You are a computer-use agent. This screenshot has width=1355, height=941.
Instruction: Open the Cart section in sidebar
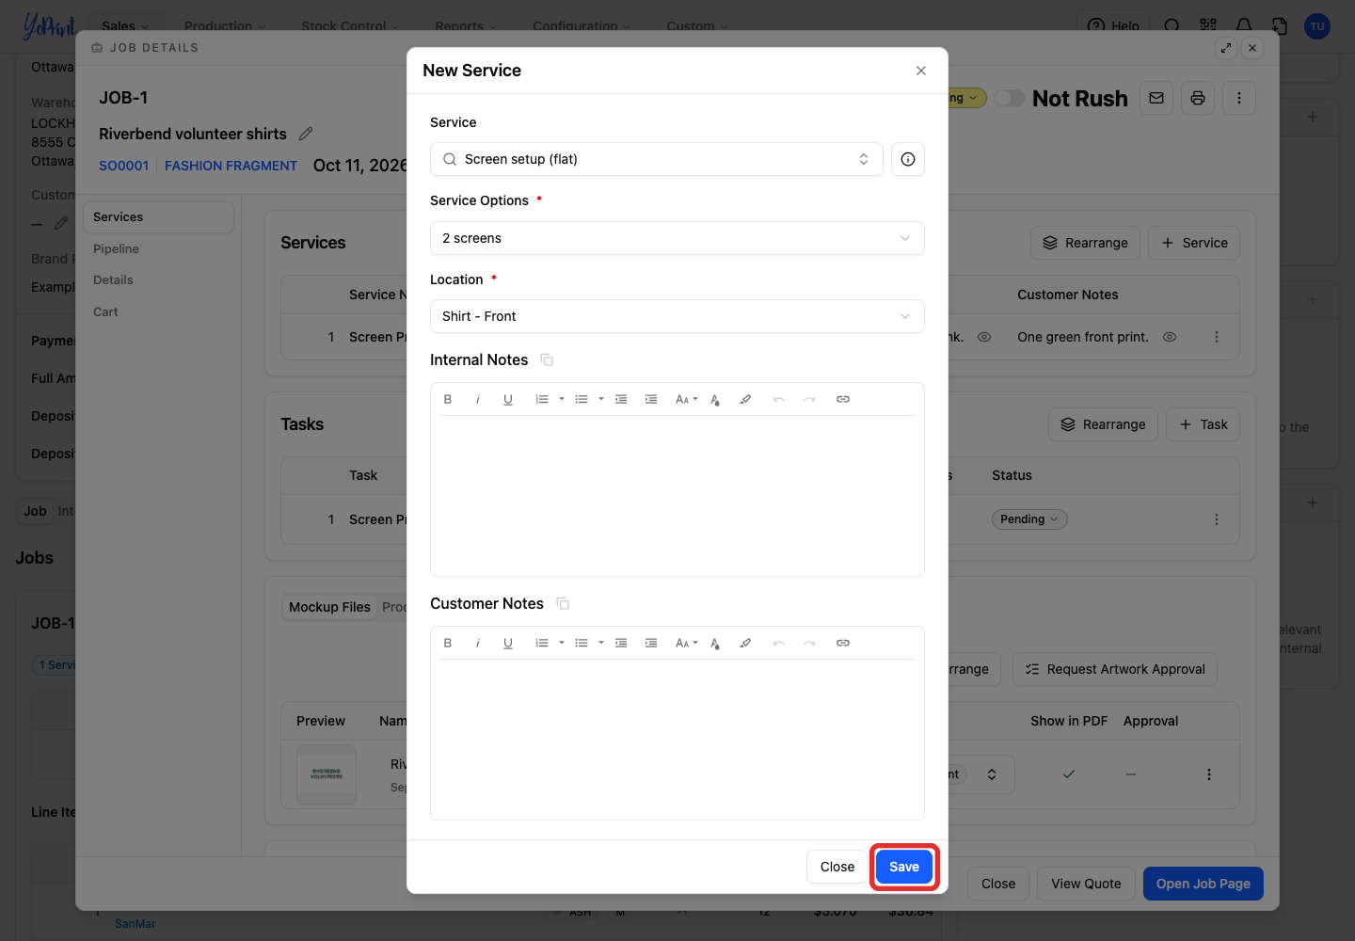pyautogui.click(x=105, y=311)
